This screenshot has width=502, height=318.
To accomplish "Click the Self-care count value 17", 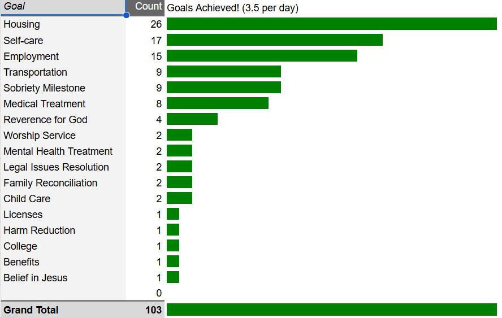I will (156, 40).
